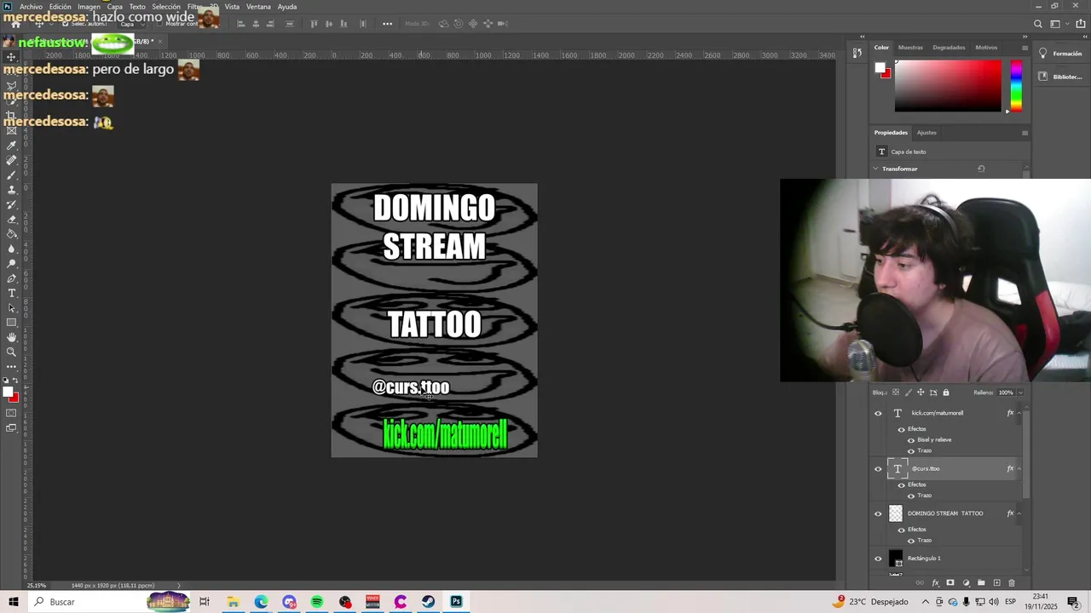Collapse the Transformar section
This screenshot has height=613, width=1091.
875,169
